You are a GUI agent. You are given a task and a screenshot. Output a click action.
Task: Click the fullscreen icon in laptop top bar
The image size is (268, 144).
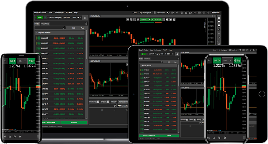click(x=208, y=13)
